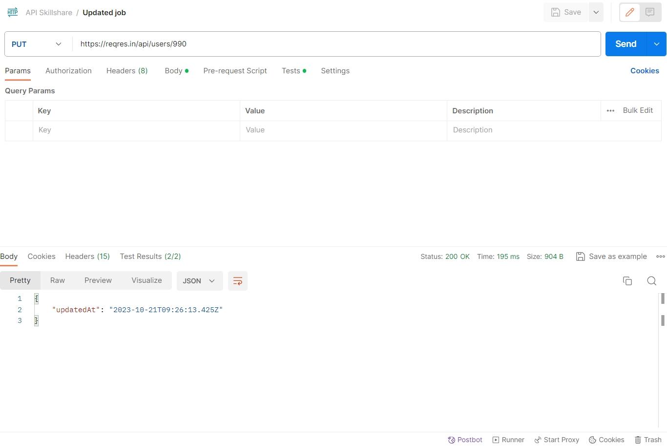Send the request

pyautogui.click(x=626, y=44)
